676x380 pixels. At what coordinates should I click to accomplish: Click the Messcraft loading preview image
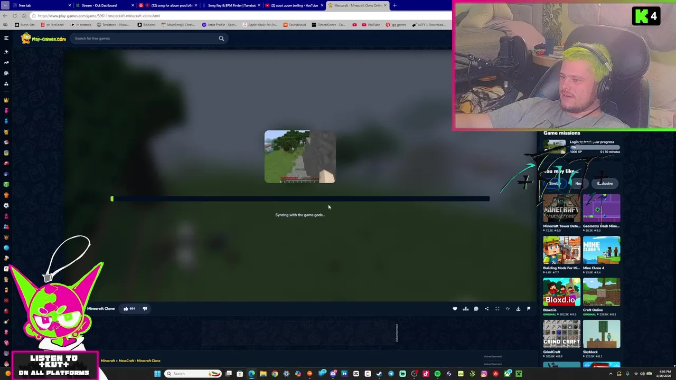(300, 157)
